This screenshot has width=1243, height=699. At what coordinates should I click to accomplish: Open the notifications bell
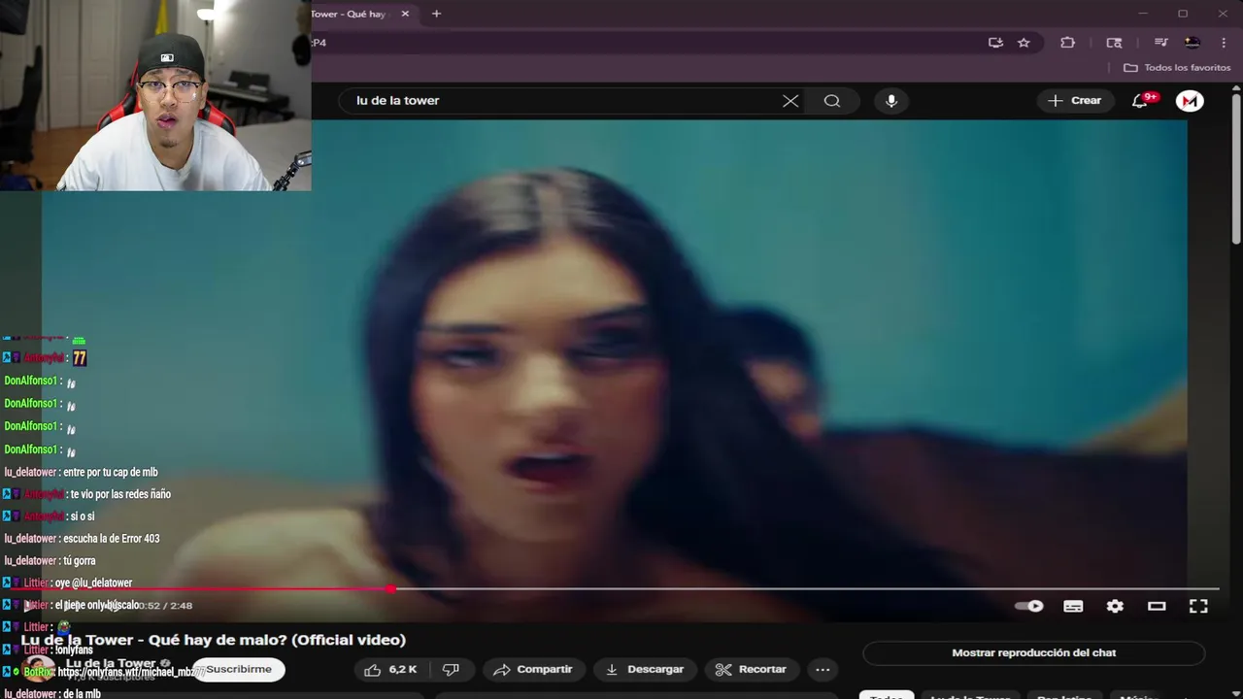pyautogui.click(x=1141, y=101)
